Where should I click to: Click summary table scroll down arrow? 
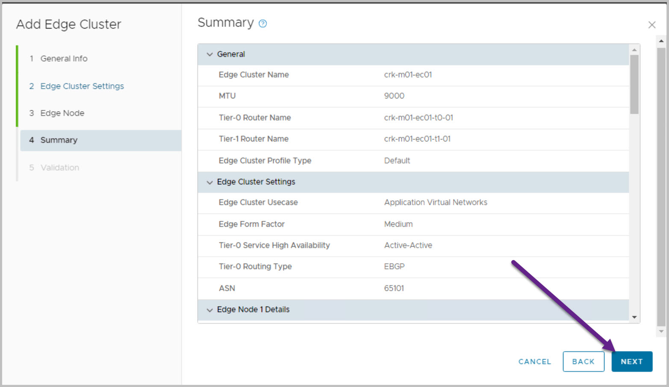tap(634, 317)
